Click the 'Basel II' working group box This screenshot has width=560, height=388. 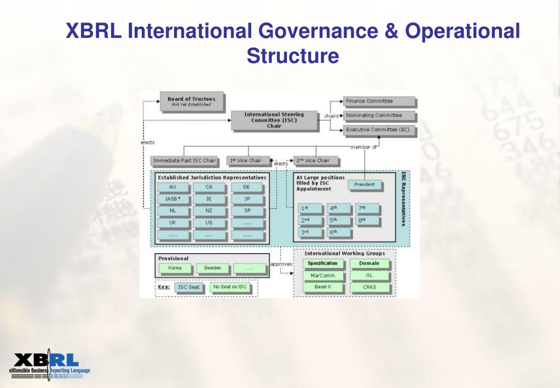coord(322,287)
